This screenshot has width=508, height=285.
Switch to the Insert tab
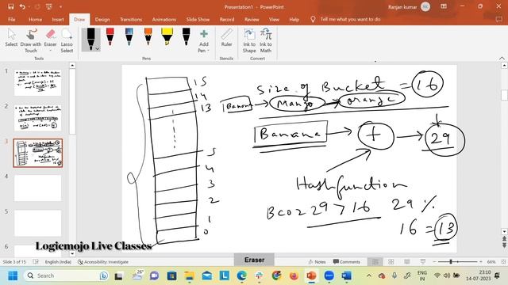[x=58, y=19]
